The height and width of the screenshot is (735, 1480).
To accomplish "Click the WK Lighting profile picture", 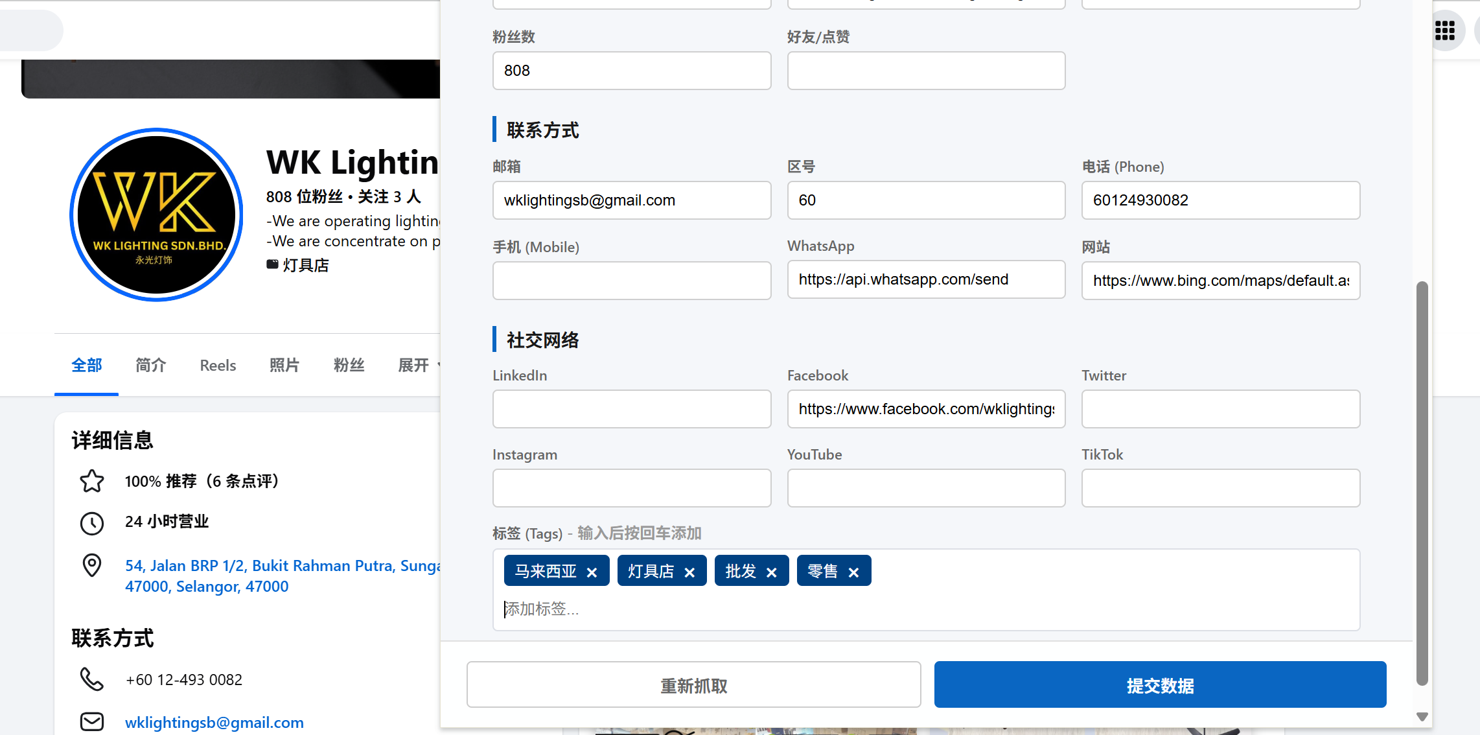I will click(x=156, y=215).
